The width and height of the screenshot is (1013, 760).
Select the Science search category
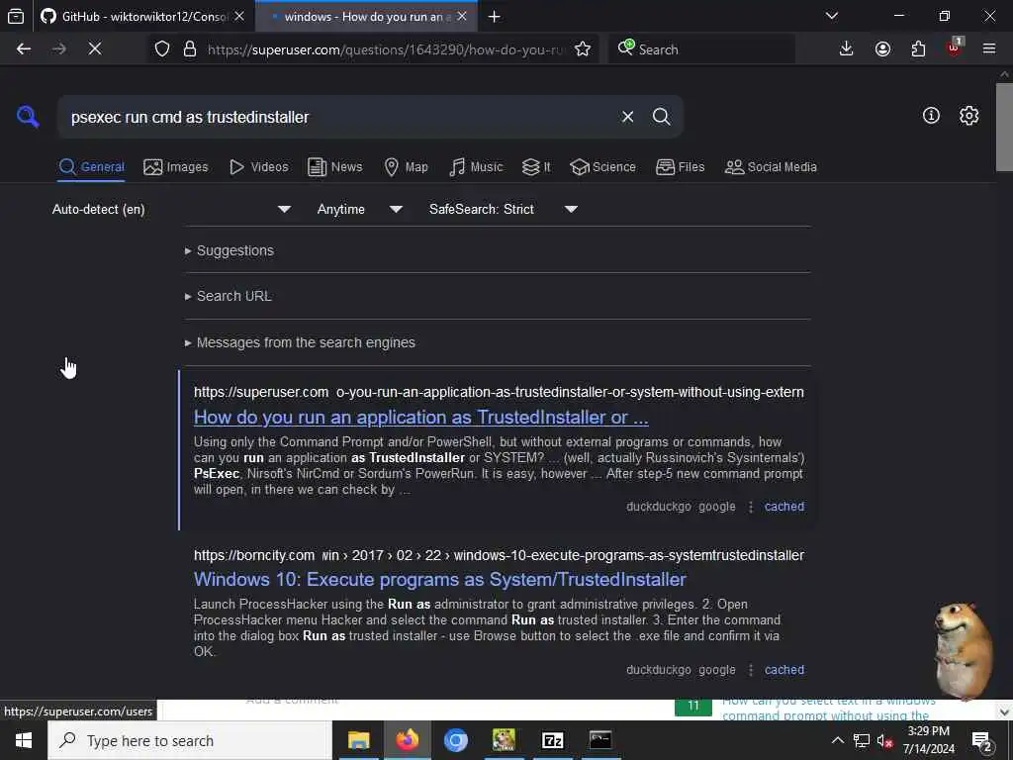602,167
